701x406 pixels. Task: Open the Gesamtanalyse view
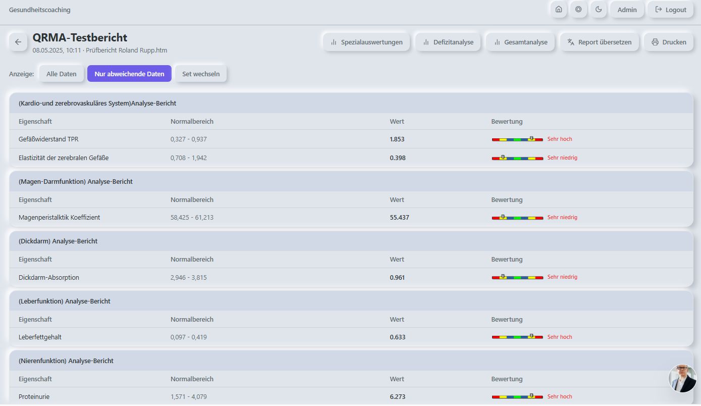pos(520,42)
